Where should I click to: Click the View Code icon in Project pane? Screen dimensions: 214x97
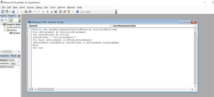coord(2,21)
